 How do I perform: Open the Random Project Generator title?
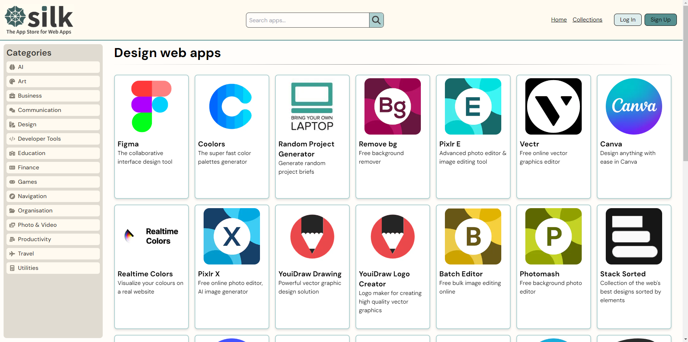tap(306, 149)
